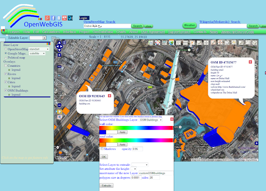Enable the Shadows checkbox
Screen dimensions: 266x191
(102, 149)
